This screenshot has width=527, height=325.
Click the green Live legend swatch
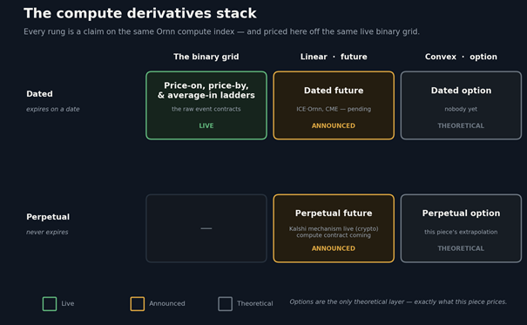pos(50,303)
